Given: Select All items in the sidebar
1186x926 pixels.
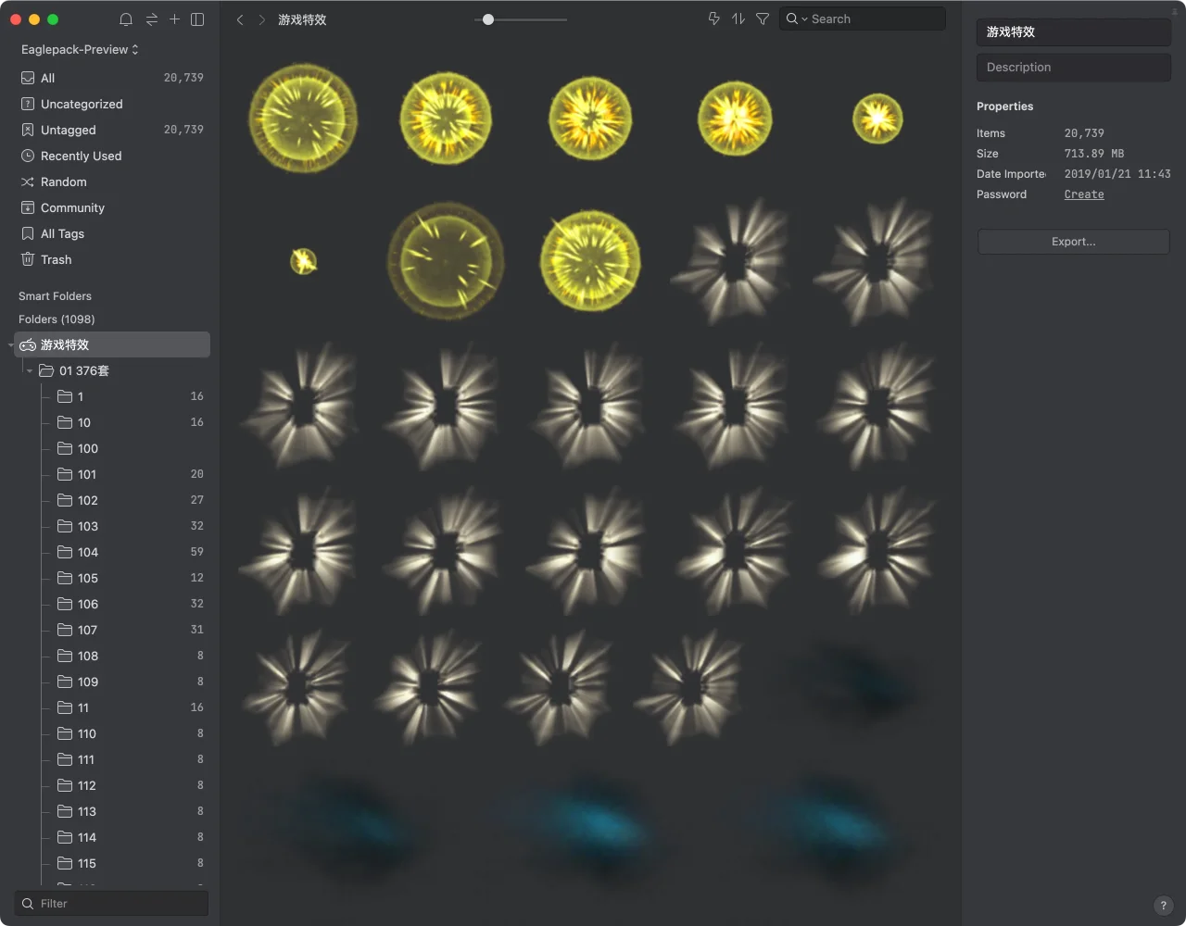Looking at the screenshot, I should coord(111,78).
